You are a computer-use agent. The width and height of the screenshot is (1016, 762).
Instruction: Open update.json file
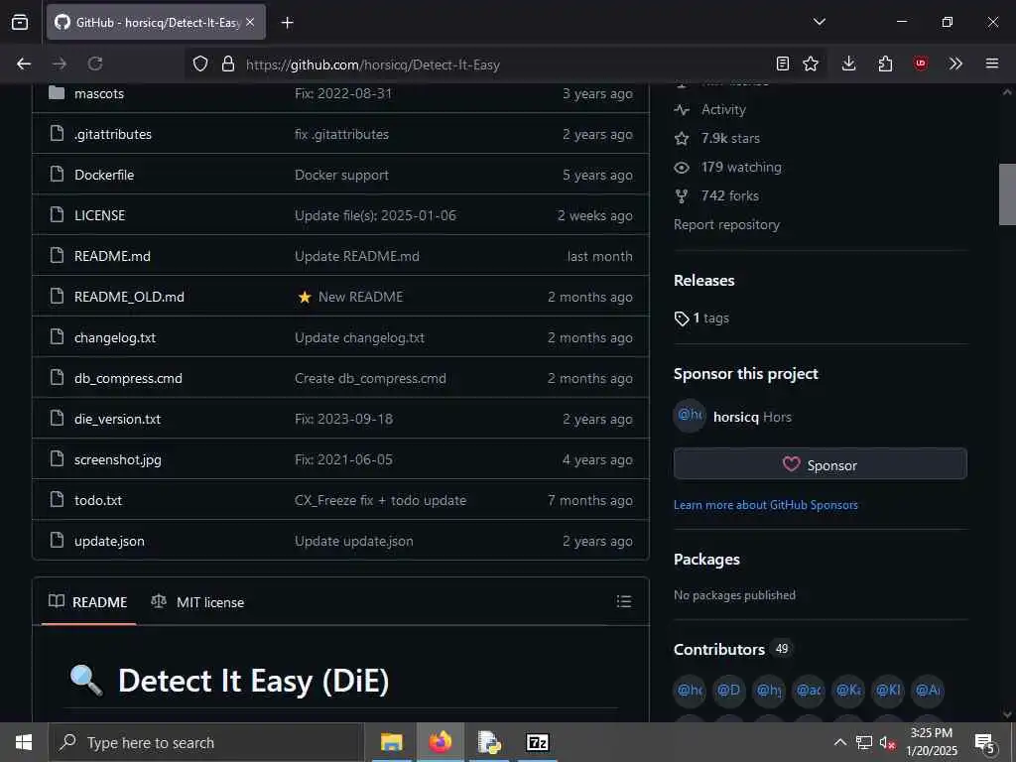point(109,541)
